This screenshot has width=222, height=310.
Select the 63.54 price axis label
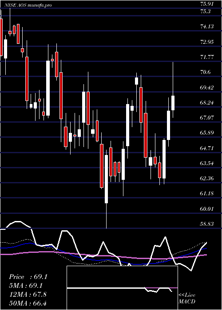click(207, 163)
